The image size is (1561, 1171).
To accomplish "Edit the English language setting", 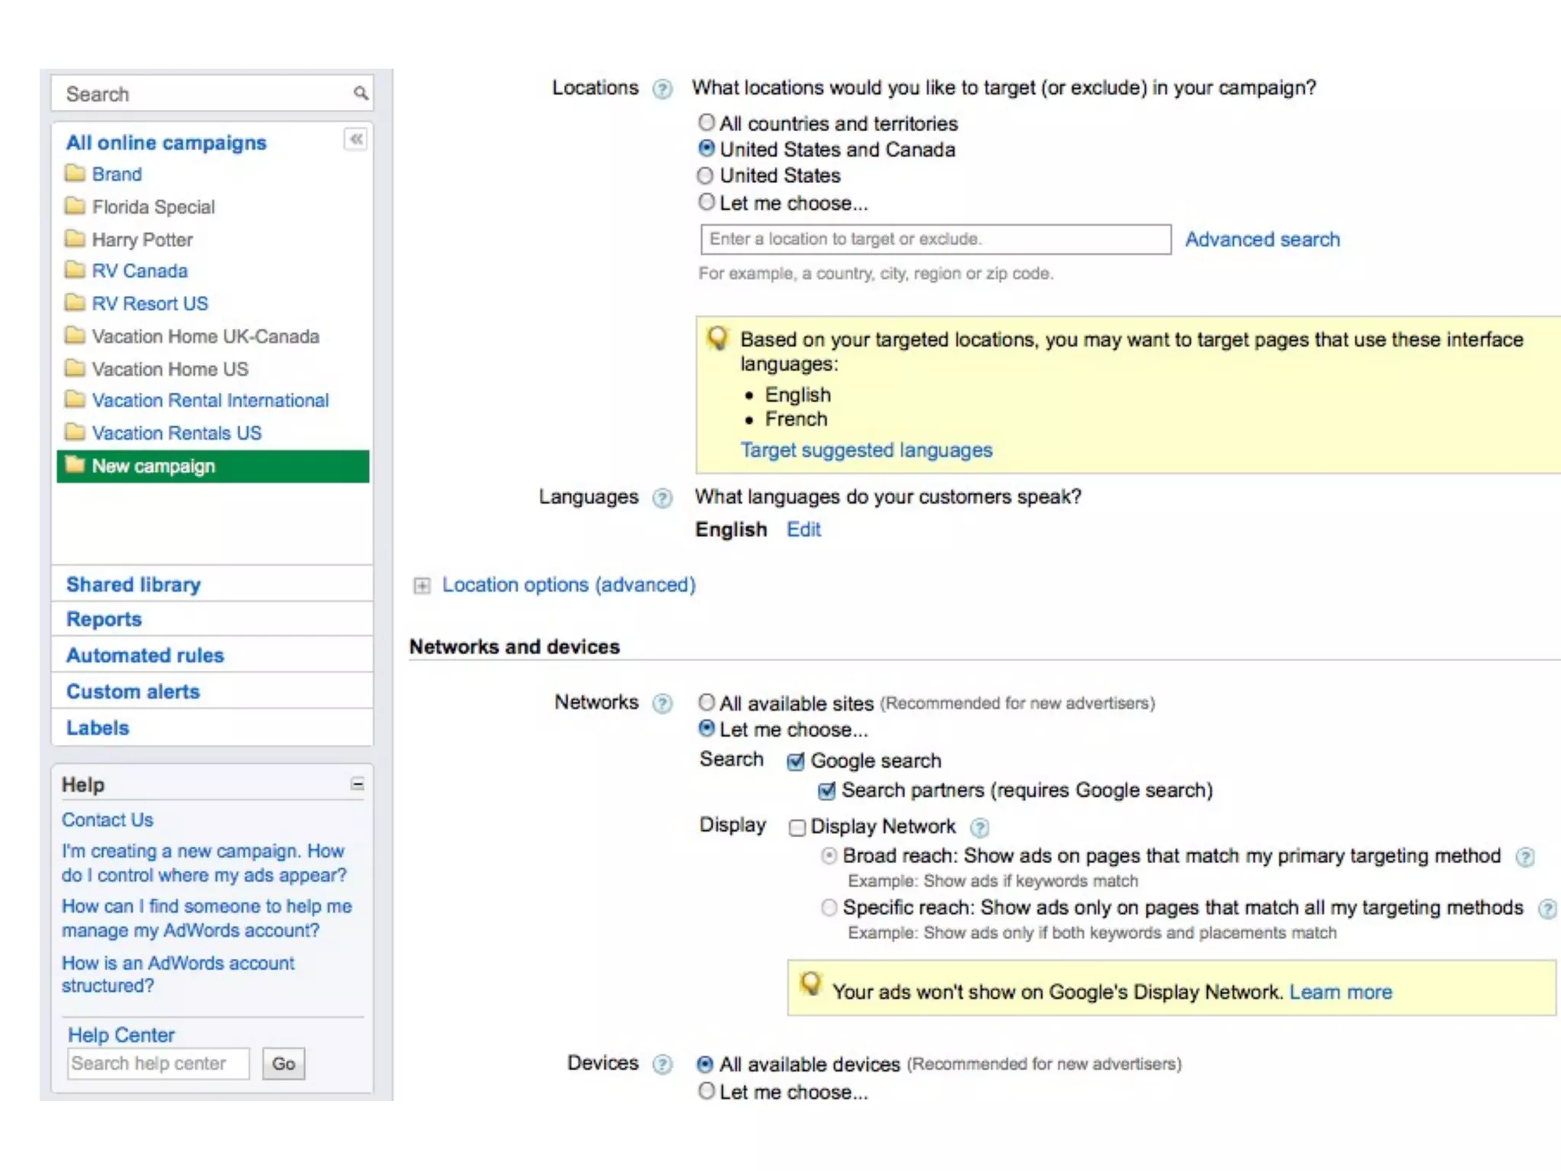I will [803, 529].
